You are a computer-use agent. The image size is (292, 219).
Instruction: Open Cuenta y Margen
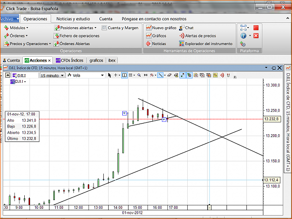(x=120, y=28)
